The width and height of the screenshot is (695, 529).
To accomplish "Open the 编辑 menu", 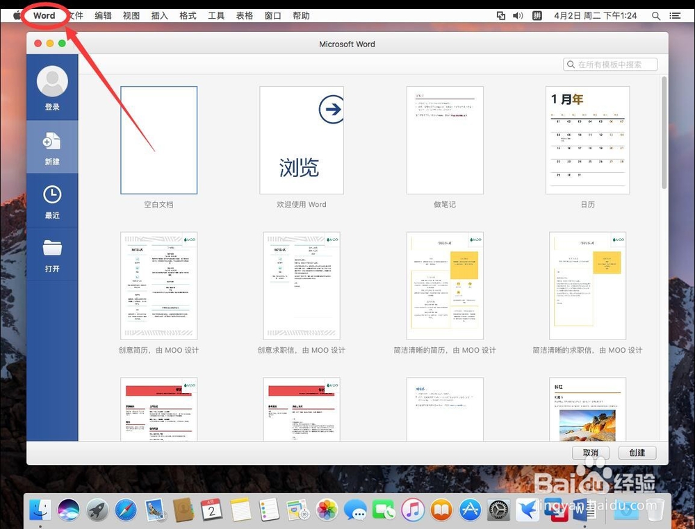I will pyautogui.click(x=103, y=15).
